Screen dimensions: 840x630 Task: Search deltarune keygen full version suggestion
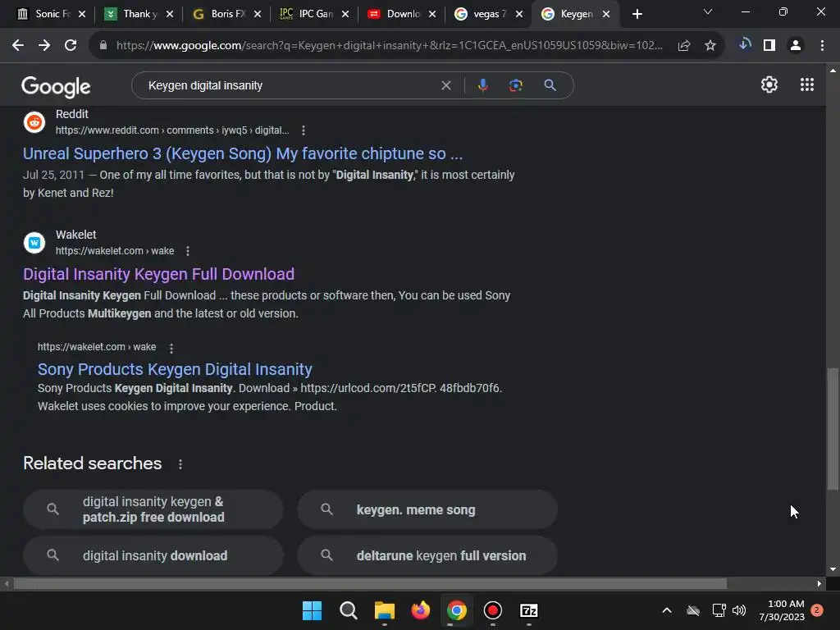coord(427,555)
